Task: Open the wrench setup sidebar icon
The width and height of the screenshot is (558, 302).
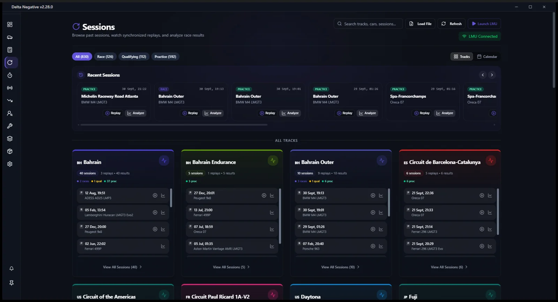Action: click(x=10, y=126)
